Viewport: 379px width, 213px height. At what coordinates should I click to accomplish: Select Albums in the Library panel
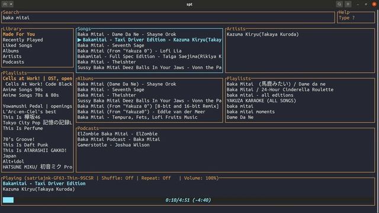[11, 51]
